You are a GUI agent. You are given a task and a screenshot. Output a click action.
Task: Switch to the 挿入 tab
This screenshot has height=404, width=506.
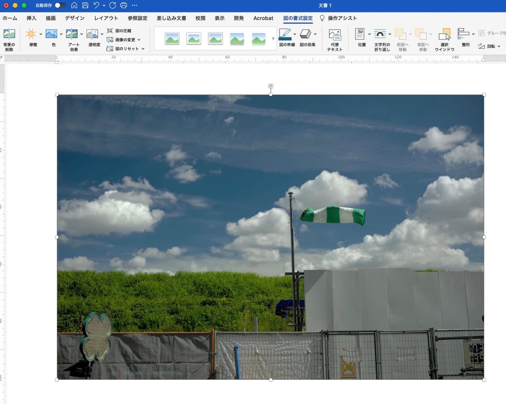[x=31, y=18]
